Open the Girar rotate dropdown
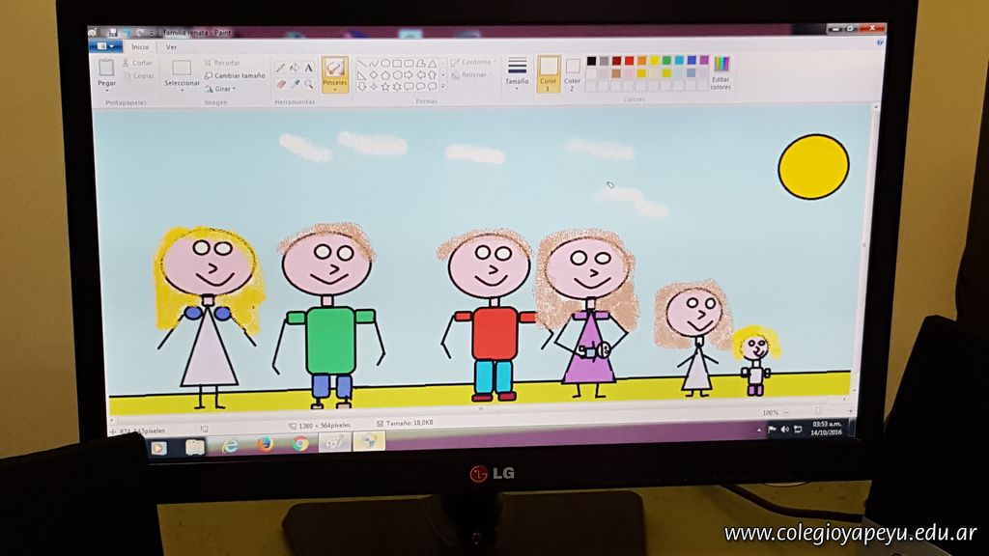Screen dimensions: 989x556 point(223,89)
